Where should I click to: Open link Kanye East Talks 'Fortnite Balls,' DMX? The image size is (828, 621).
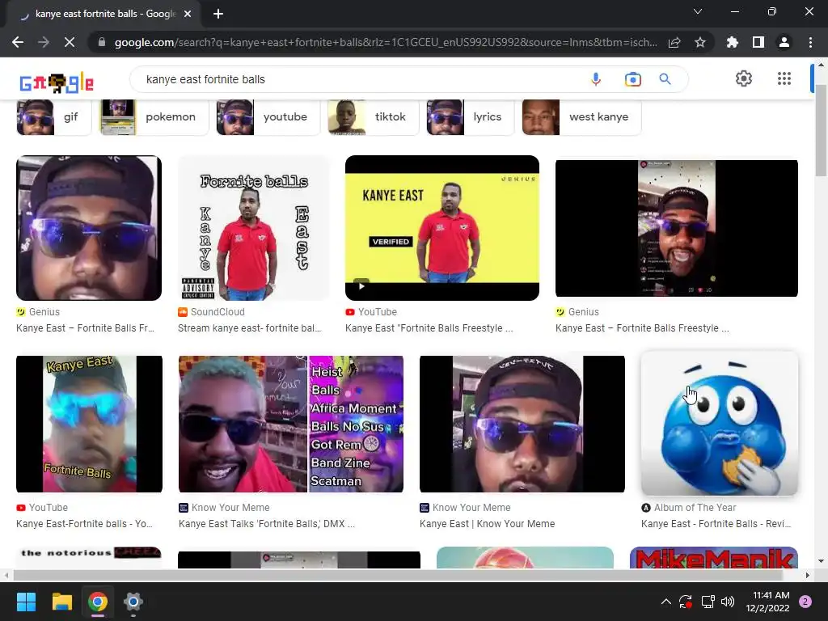267,524
